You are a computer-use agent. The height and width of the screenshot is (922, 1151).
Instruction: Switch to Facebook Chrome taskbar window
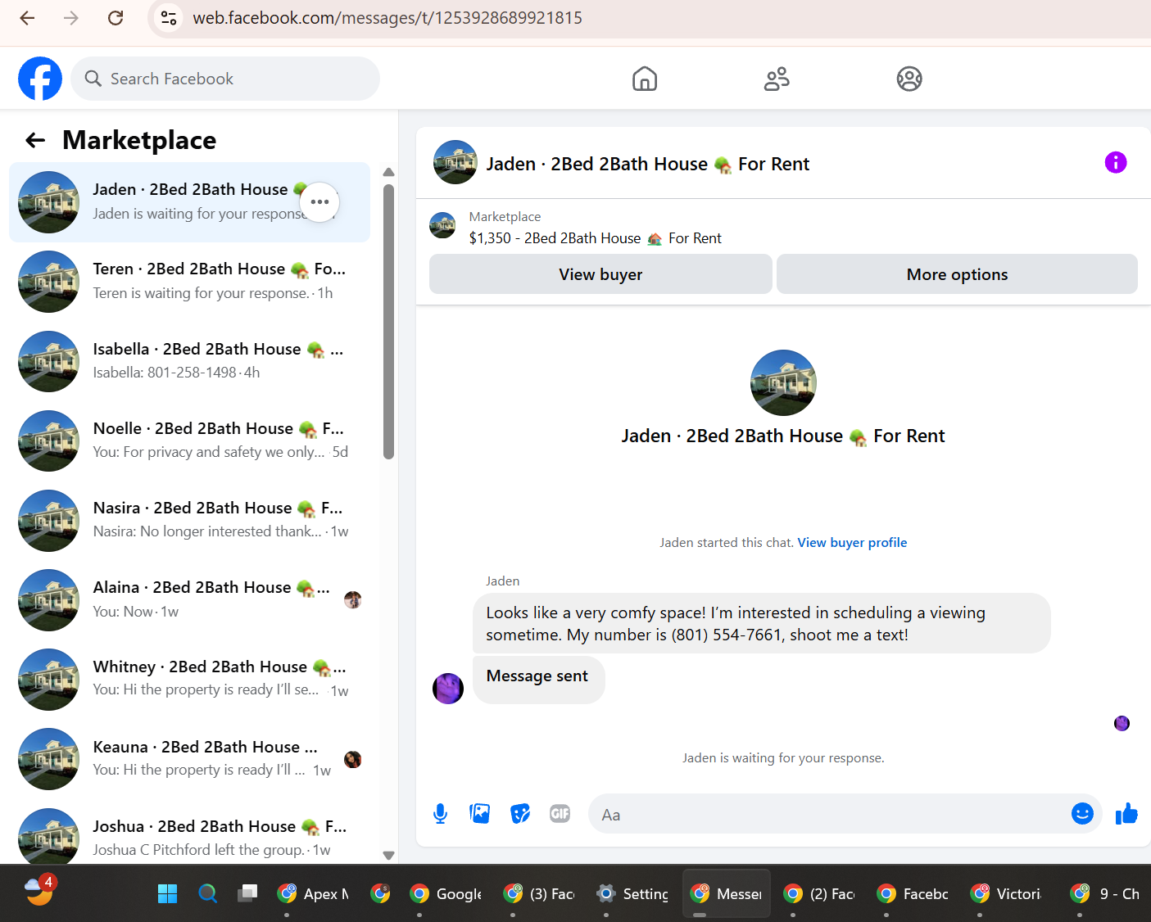pyautogui.click(x=913, y=893)
